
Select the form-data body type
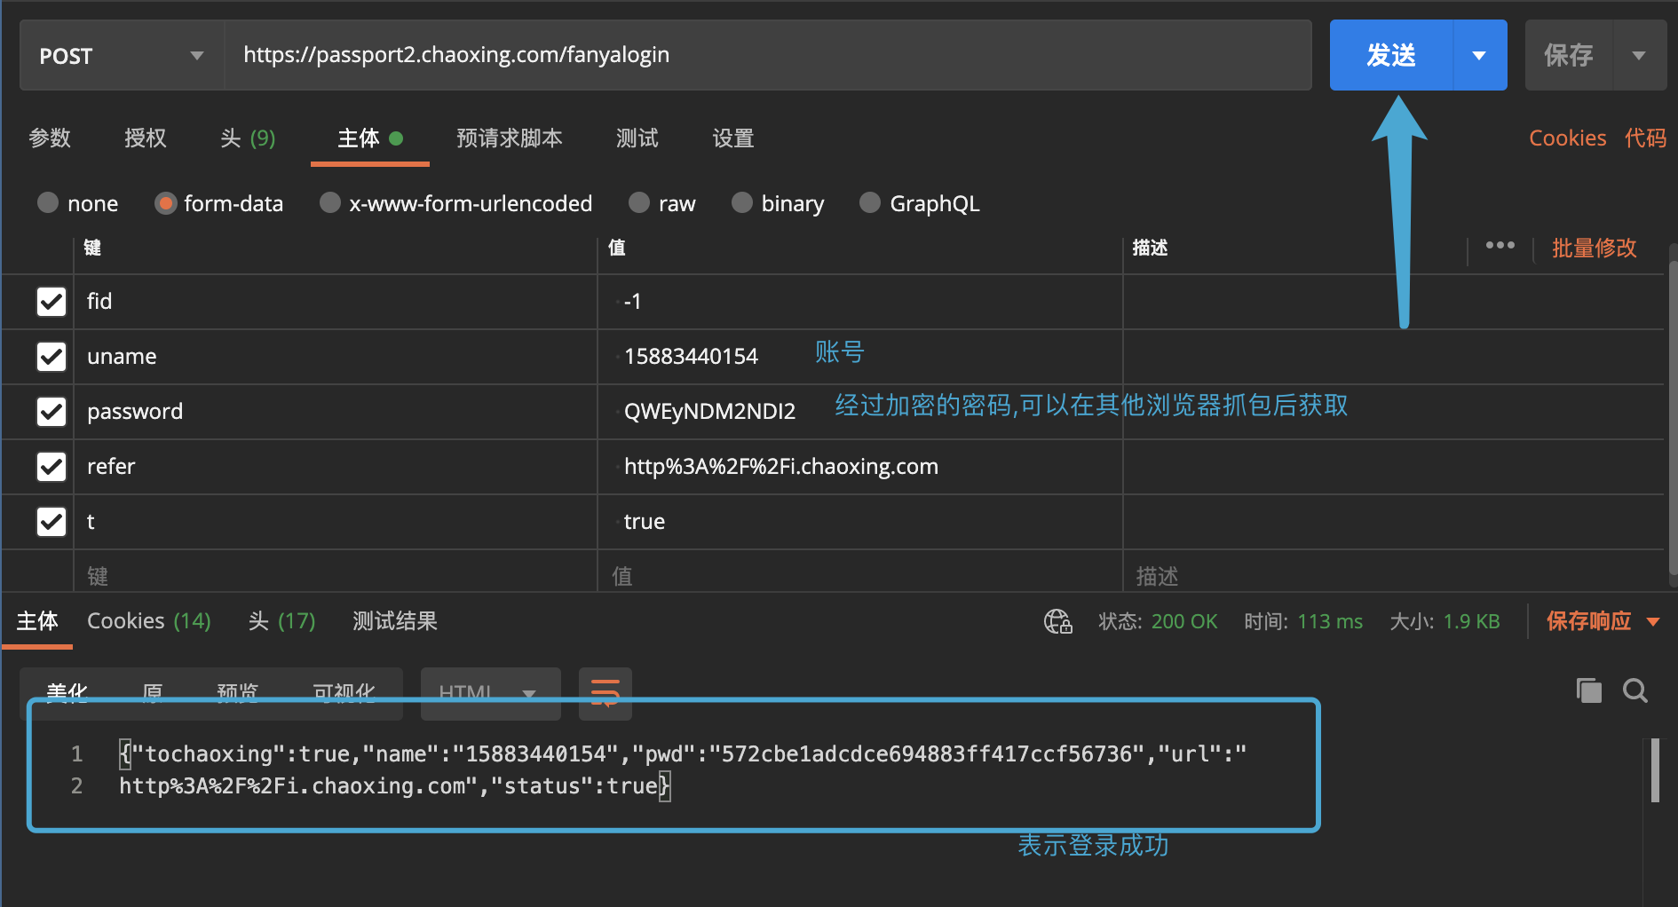165,203
